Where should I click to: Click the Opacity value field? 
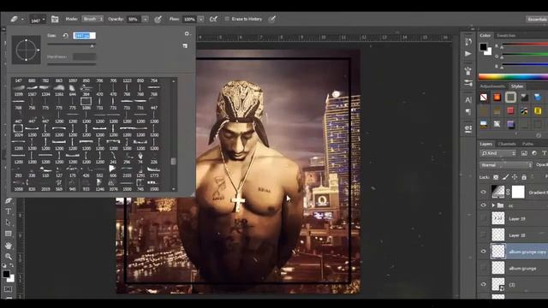pos(134,19)
